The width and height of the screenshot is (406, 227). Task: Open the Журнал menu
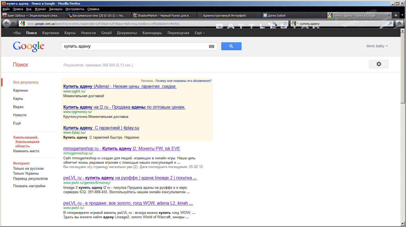40,9
